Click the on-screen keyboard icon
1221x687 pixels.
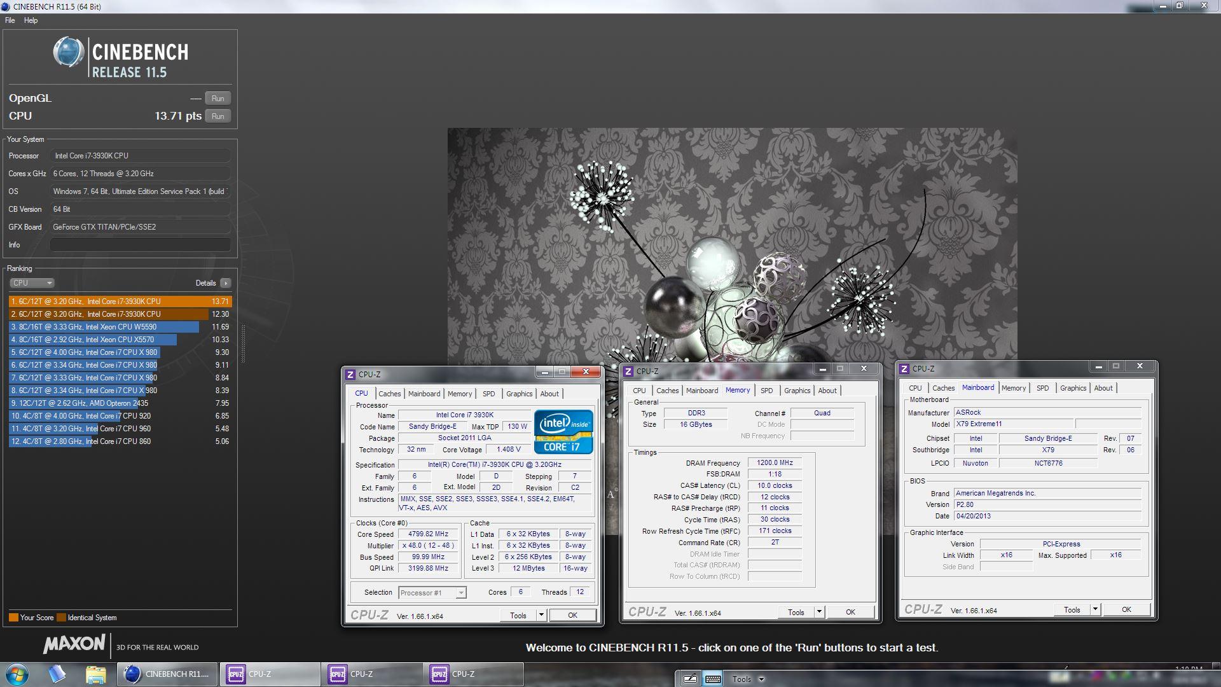click(x=713, y=679)
